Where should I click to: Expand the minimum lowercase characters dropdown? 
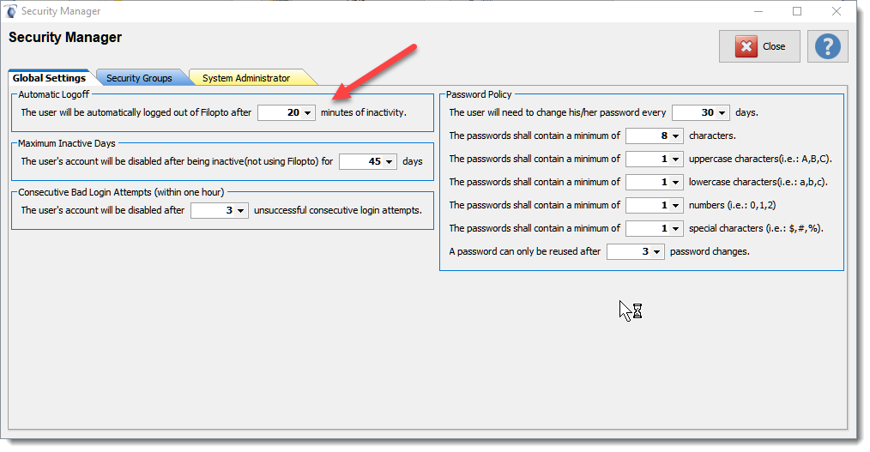pos(655,182)
